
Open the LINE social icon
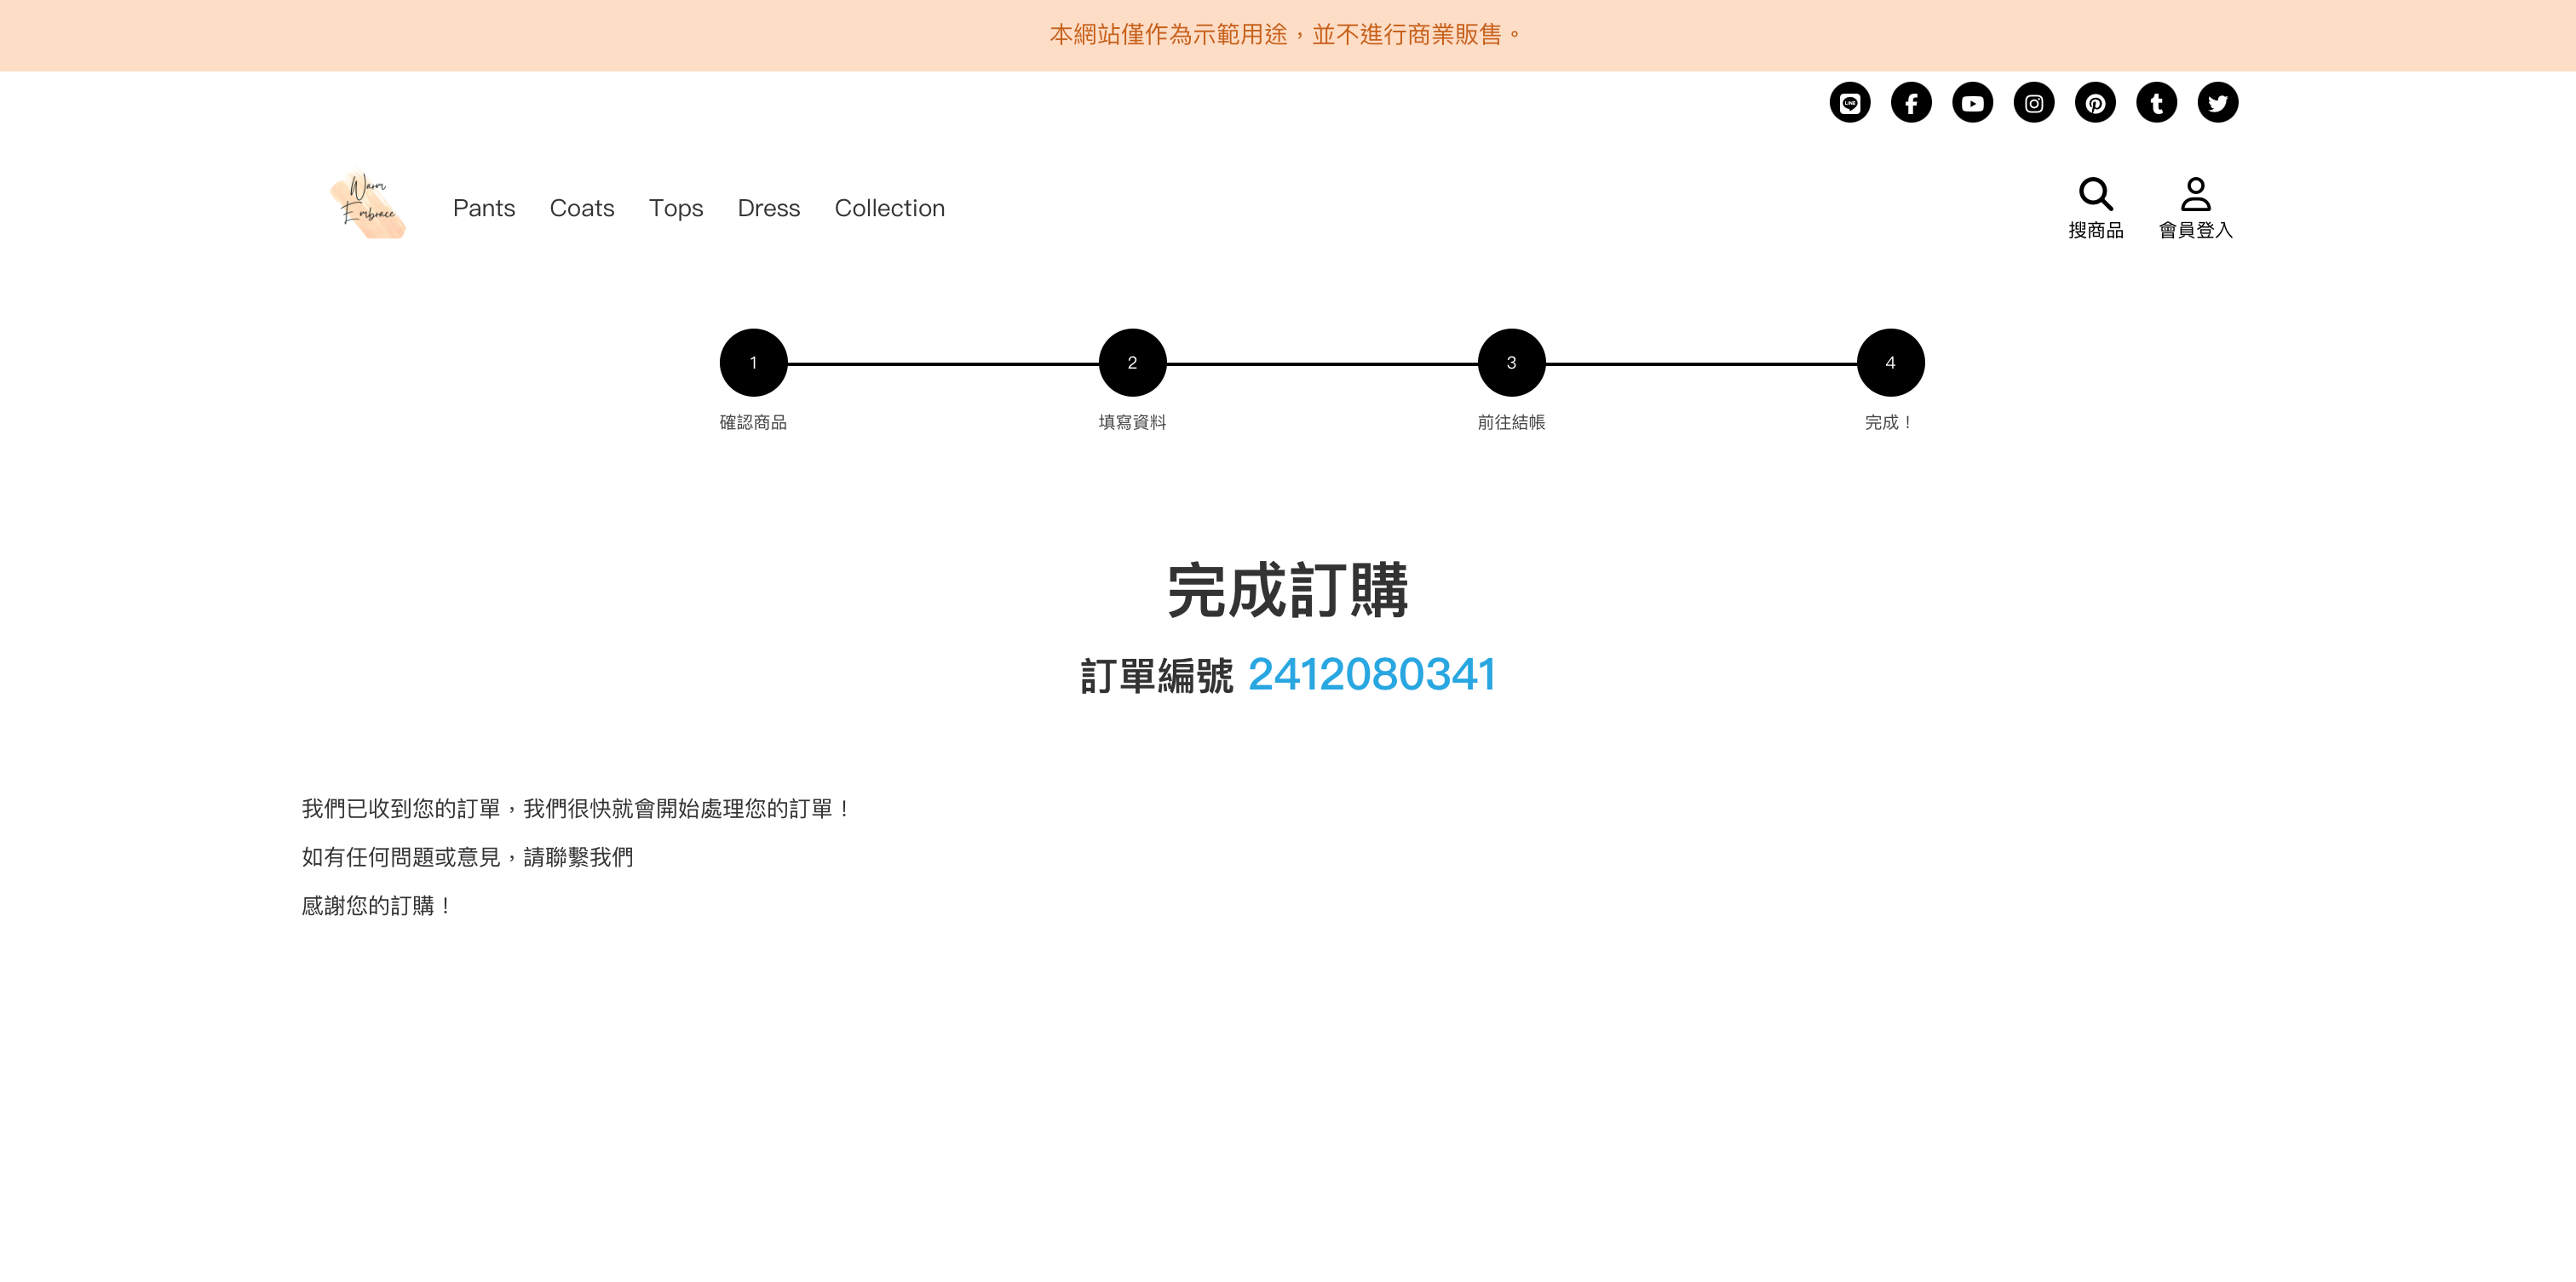point(1849,103)
